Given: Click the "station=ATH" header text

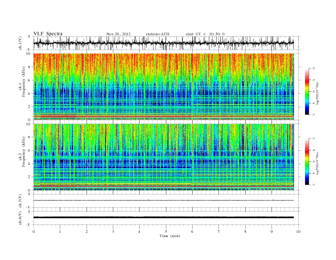Looking at the screenshot, I should click(x=157, y=34).
